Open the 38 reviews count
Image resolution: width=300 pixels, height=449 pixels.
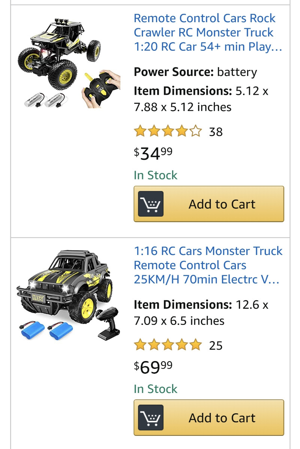pos(216,132)
